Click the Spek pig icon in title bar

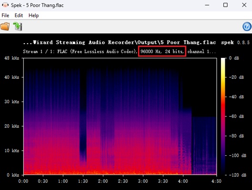click(5, 5)
